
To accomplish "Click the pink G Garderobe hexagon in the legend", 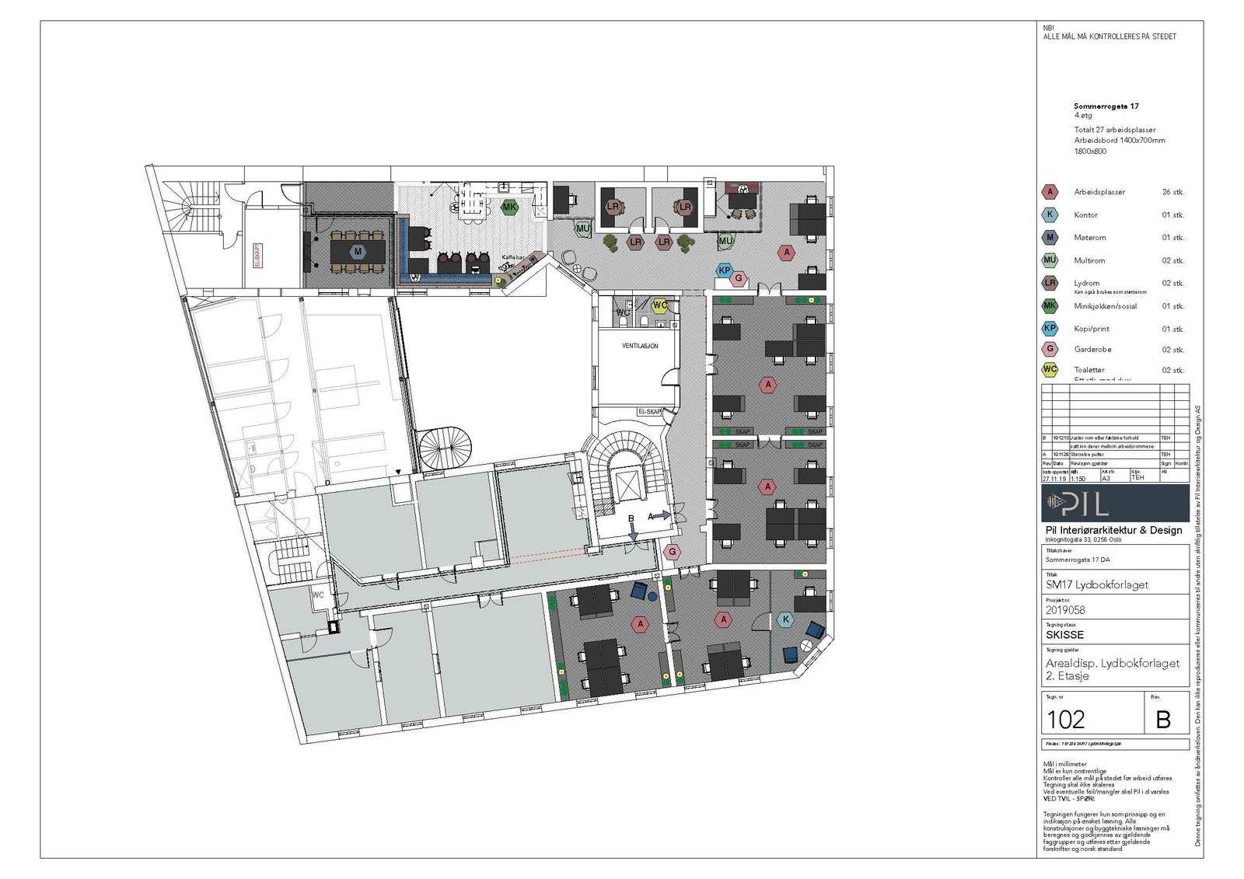I will (x=1050, y=349).
